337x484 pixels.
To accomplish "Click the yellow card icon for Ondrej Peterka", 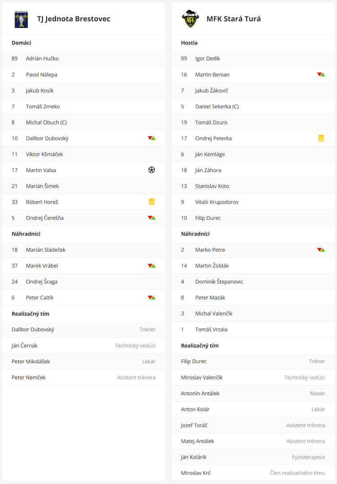I will tap(321, 138).
